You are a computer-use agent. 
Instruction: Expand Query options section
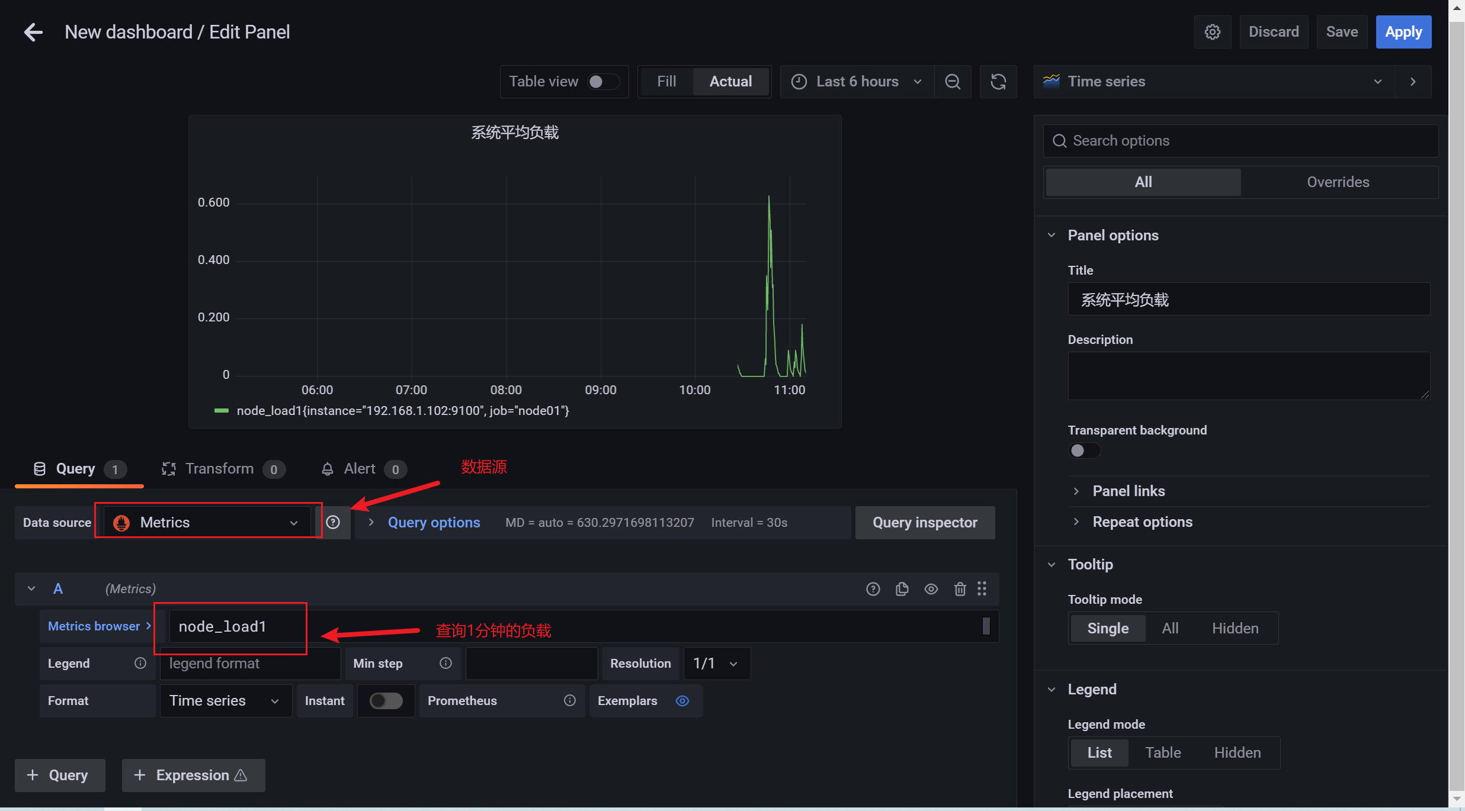click(x=434, y=522)
